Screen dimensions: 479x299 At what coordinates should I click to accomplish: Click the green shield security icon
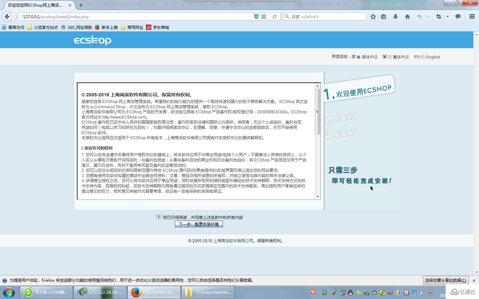(256, 17)
